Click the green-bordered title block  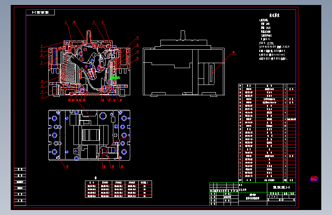point(253,194)
